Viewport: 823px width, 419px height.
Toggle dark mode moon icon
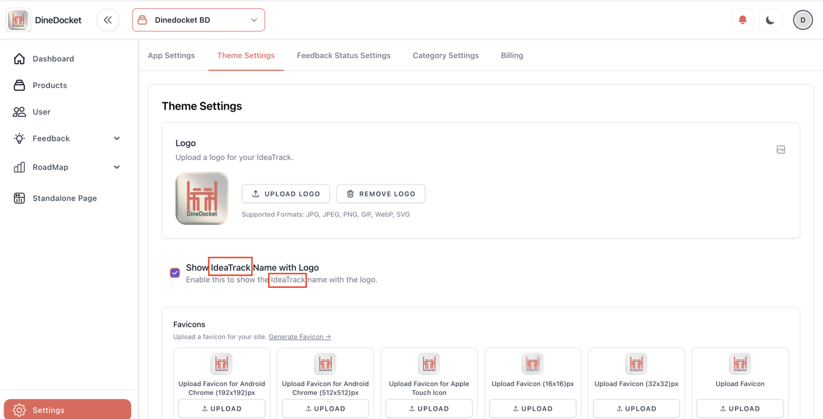coord(770,20)
